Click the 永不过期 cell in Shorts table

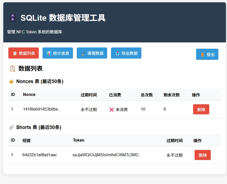pos(175,155)
